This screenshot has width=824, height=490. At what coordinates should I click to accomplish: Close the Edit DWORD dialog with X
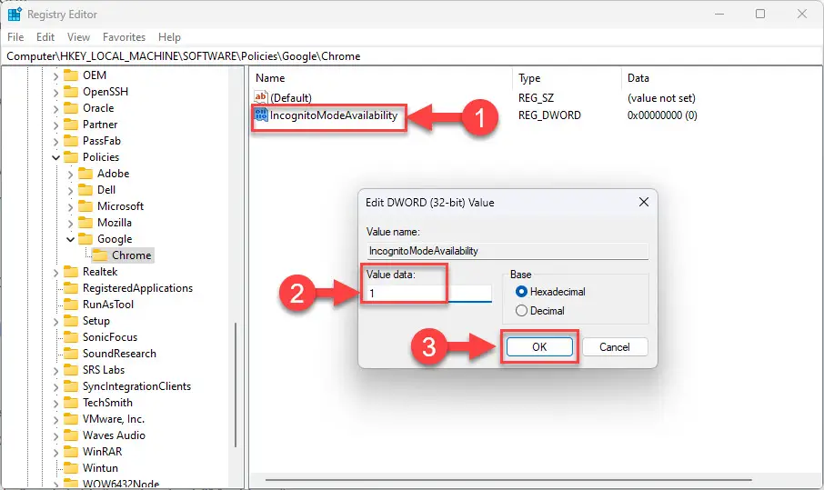(643, 202)
